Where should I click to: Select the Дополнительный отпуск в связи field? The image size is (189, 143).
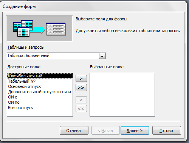coord(40,92)
